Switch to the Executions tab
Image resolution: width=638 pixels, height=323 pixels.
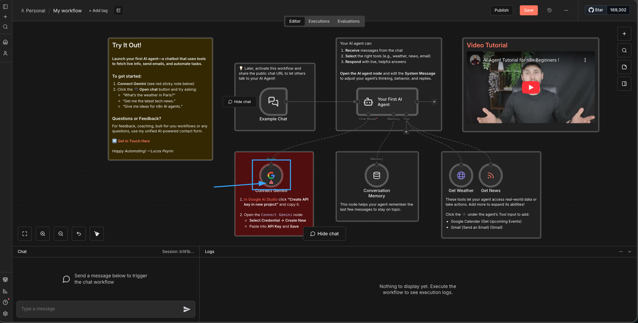319,21
